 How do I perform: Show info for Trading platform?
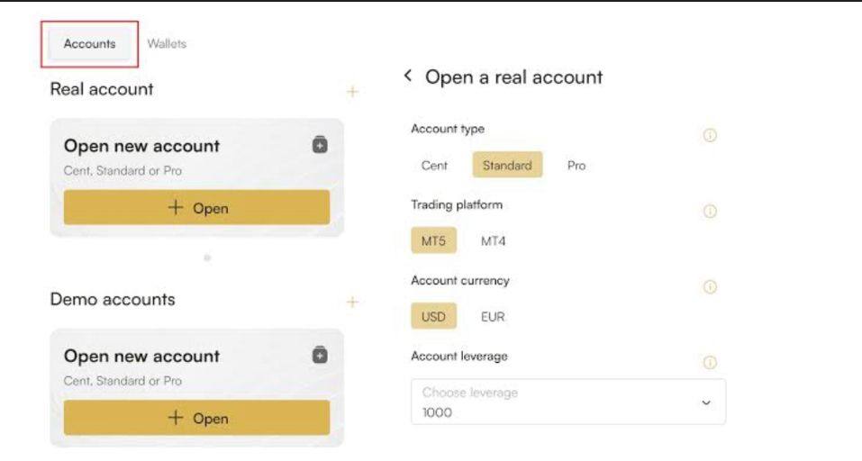pyautogui.click(x=709, y=211)
